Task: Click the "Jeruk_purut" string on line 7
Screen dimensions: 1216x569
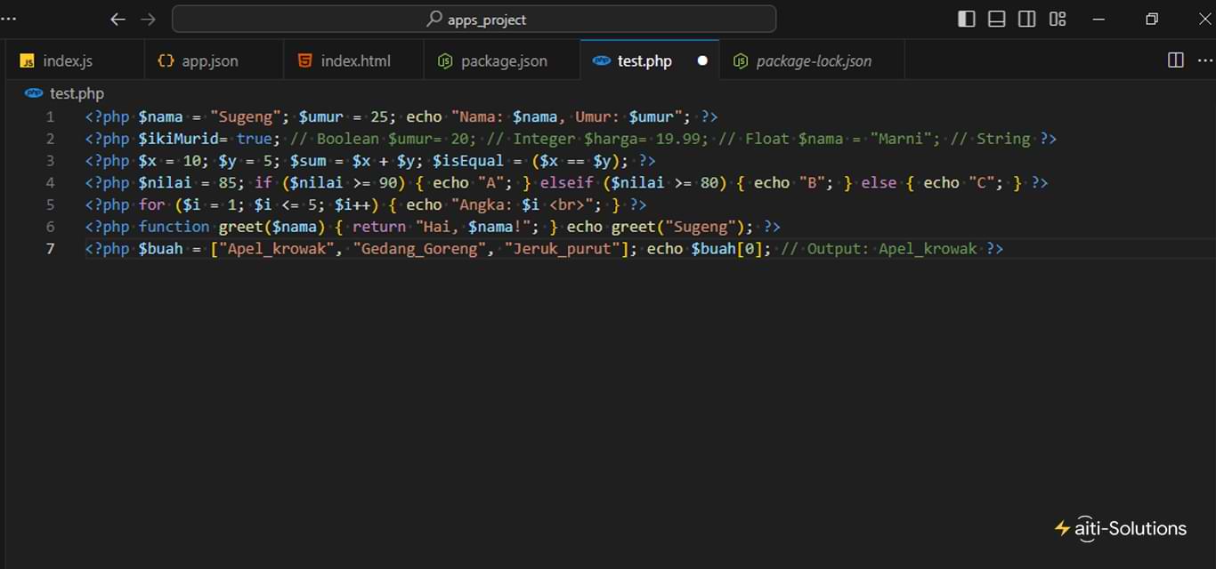Action: click(563, 248)
